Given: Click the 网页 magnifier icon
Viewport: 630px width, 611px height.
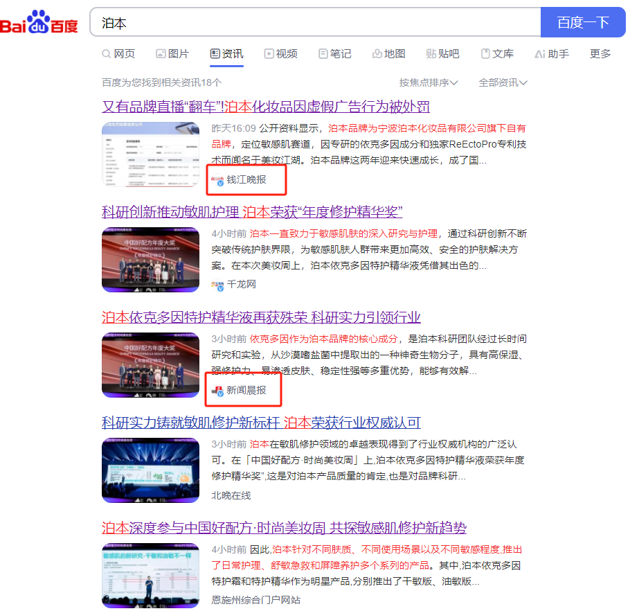Looking at the screenshot, I should pyautogui.click(x=106, y=54).
